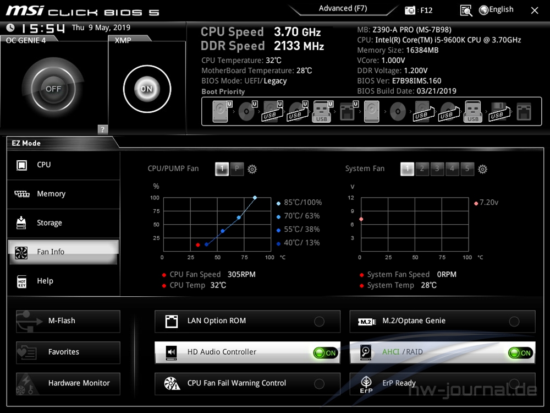Change language via English globe icon
The image size is (550, 413).
coord(496,10)
